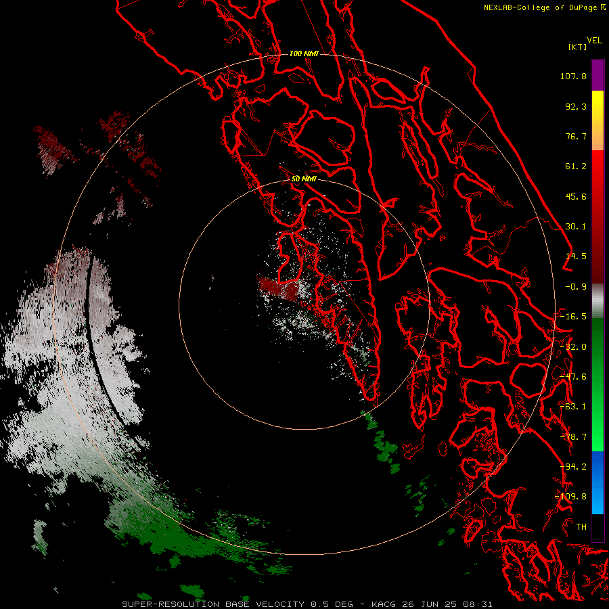Click the 61.2 legend value
609x609 pixels.
click(576, 166)
